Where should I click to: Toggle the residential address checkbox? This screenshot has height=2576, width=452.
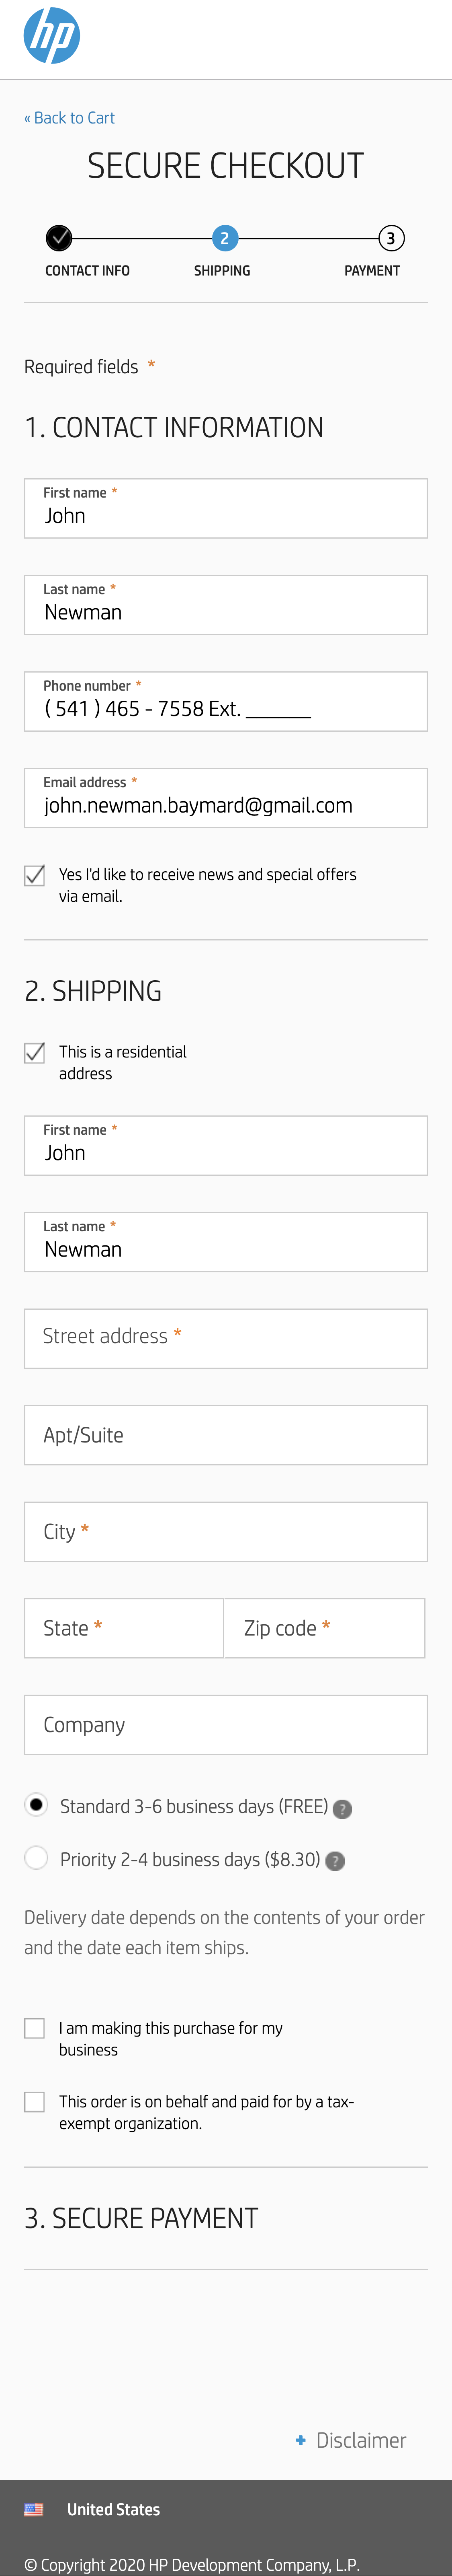(33, 1052)
